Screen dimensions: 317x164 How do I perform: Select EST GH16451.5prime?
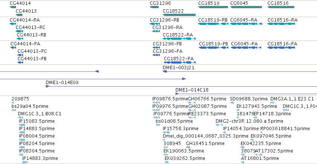tap(188, 147)
